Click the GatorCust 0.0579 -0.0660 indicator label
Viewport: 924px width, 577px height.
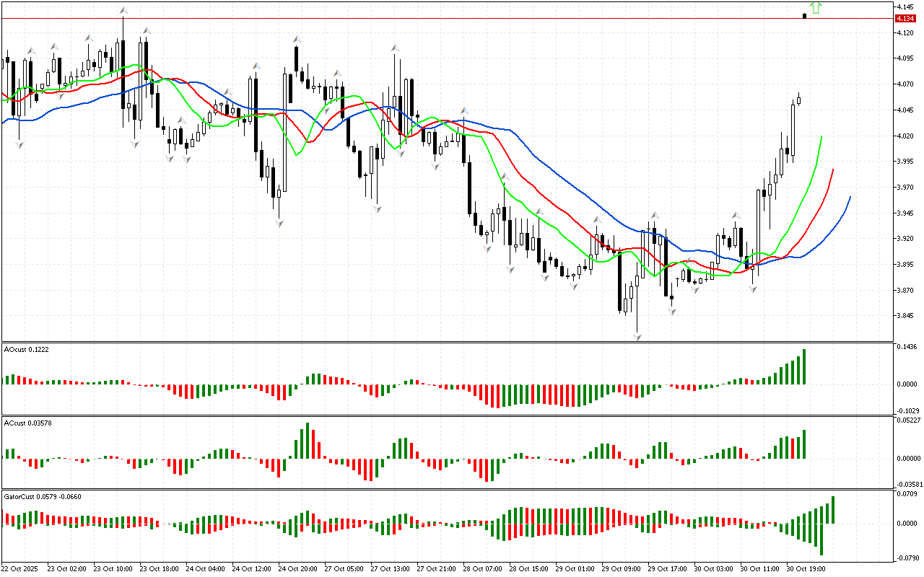point(43,497)
